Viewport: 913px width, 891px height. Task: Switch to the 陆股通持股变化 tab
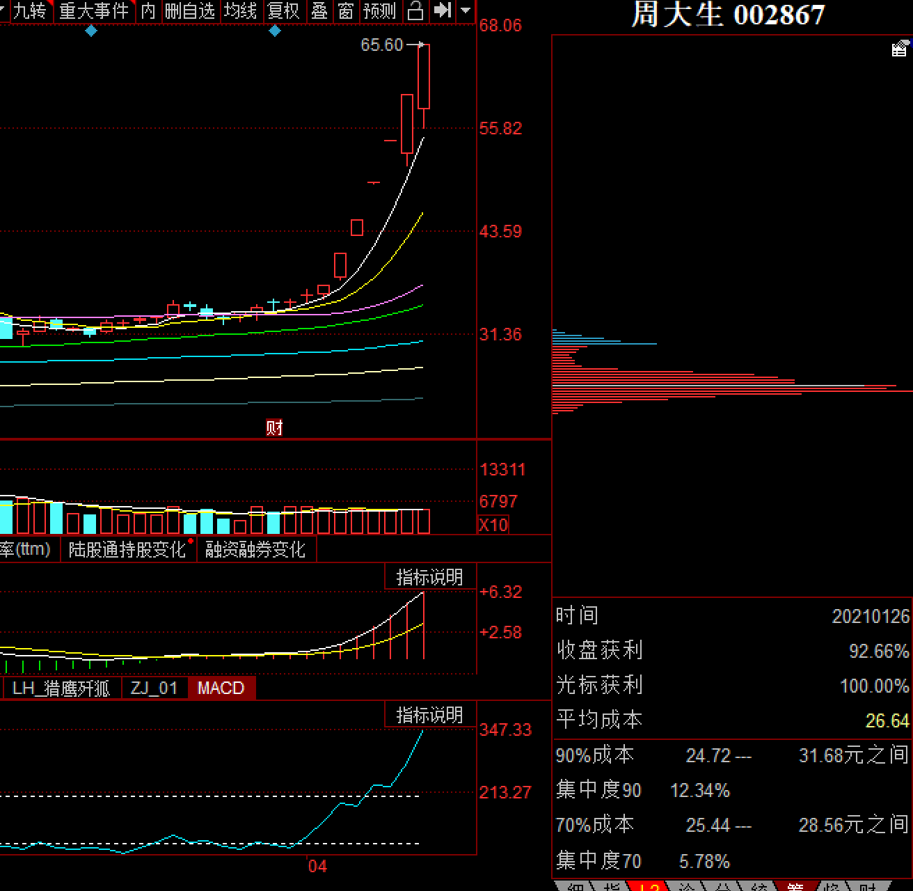[x=127, y=549]
